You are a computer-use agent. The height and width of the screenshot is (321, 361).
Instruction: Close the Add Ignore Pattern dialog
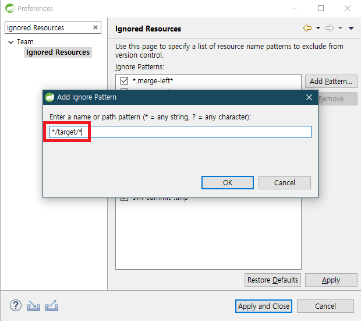(309, 97)
